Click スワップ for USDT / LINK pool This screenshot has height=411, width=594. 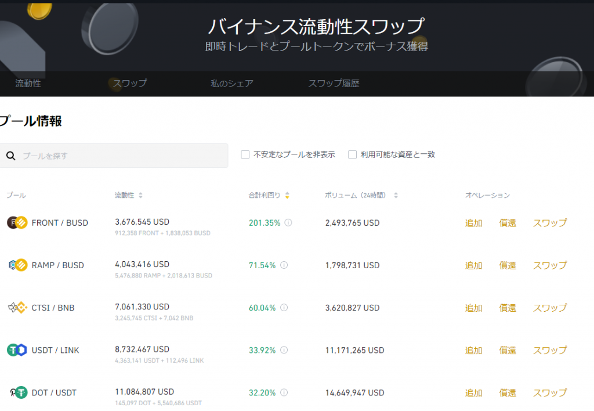[x=550, y=350]
